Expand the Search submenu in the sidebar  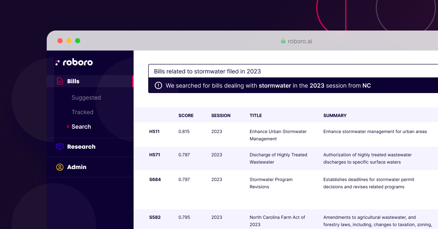click(x=80, y=126)
